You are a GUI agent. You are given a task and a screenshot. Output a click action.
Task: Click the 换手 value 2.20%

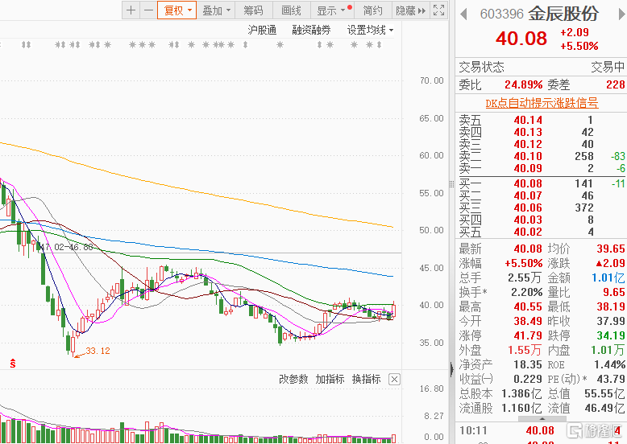tap(526, 292)
